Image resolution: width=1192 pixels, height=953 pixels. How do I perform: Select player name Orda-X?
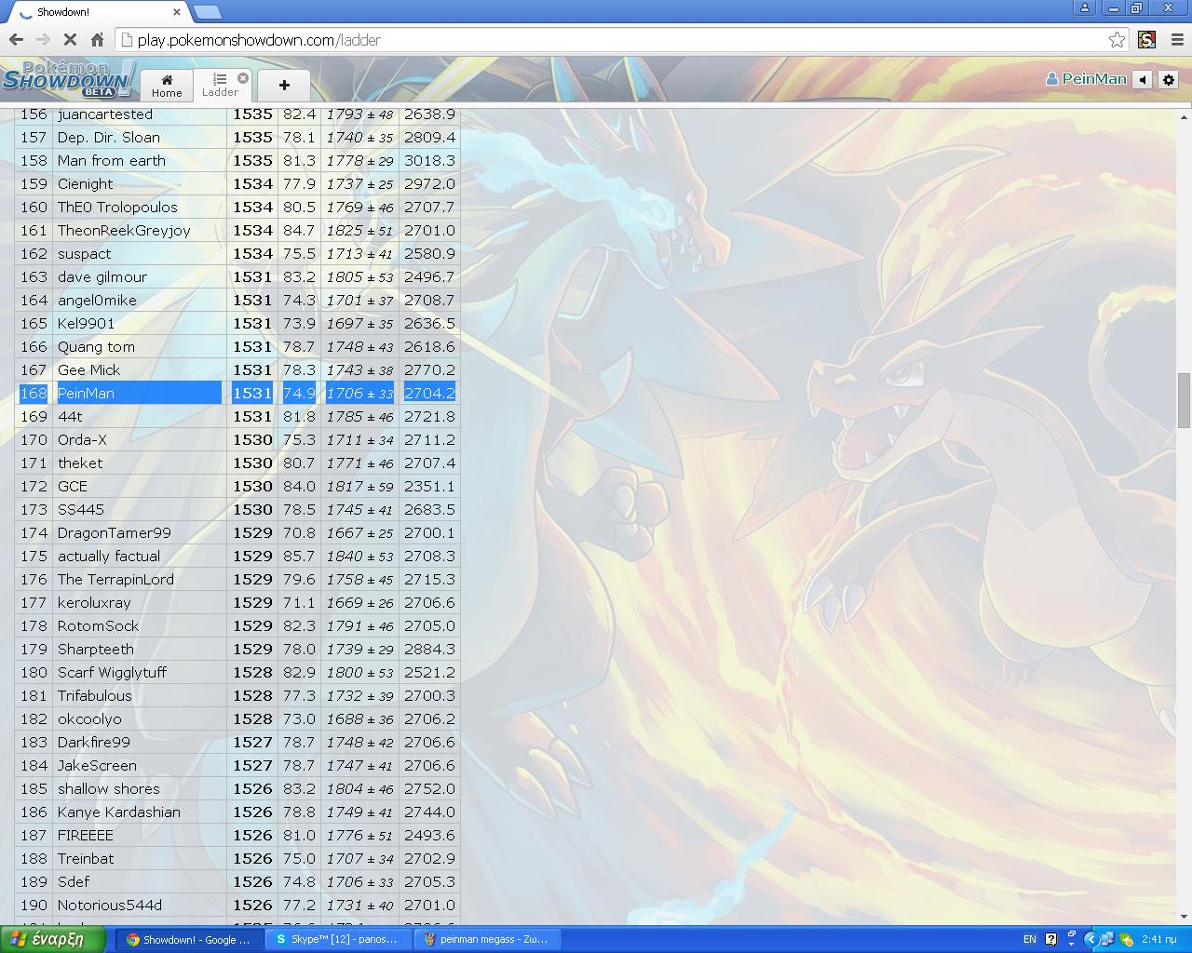click(82, 439)
